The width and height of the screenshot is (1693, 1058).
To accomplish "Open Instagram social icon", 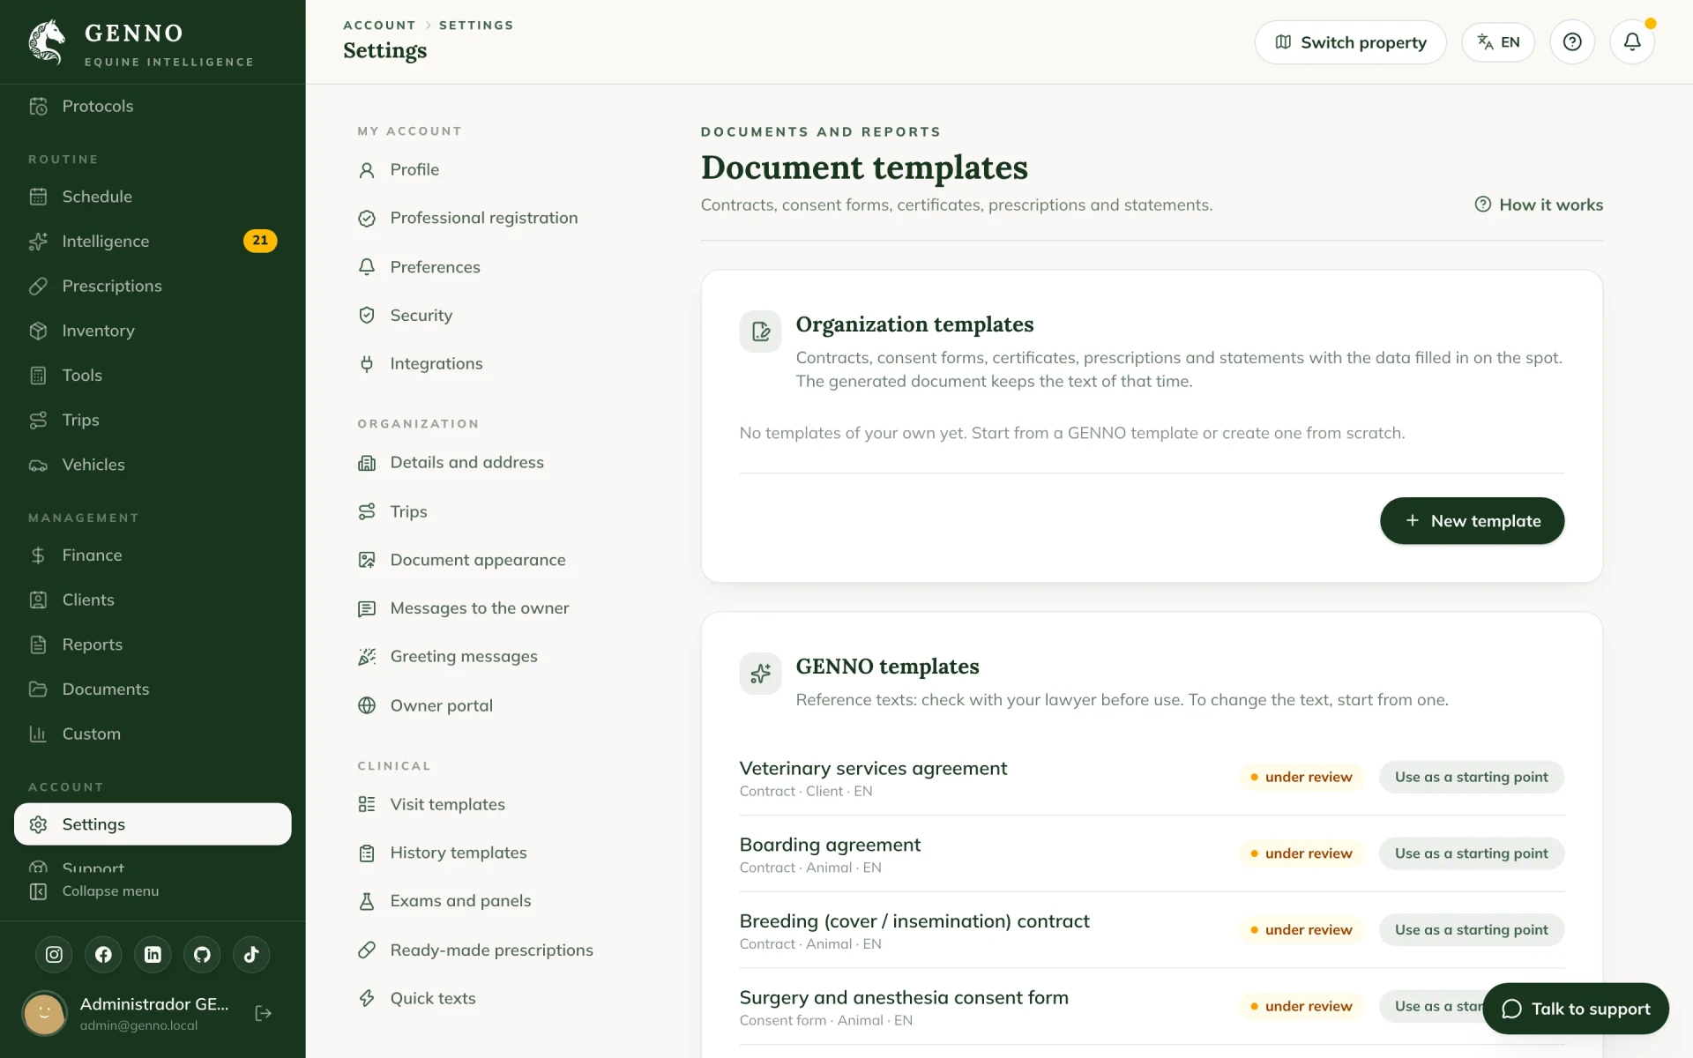I will click(54, 955).
